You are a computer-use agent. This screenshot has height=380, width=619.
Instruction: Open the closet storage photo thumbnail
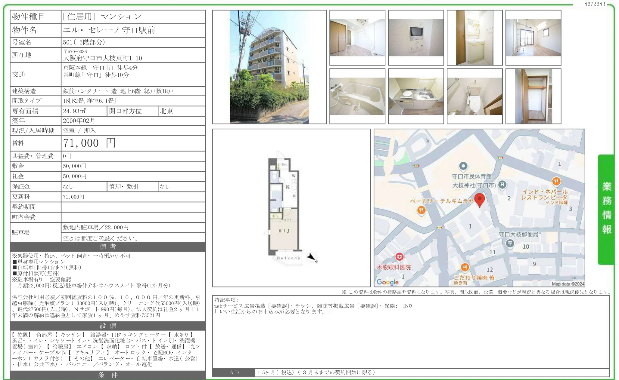533,96
